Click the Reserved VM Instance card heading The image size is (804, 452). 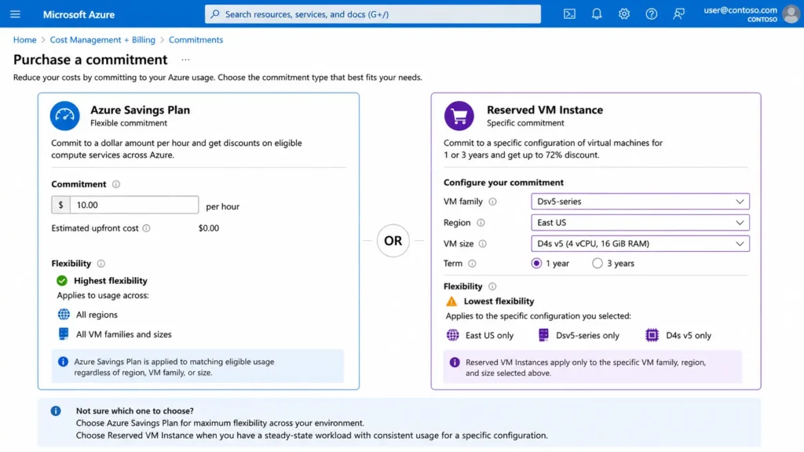pyautogui.click(x=545, y=110)
